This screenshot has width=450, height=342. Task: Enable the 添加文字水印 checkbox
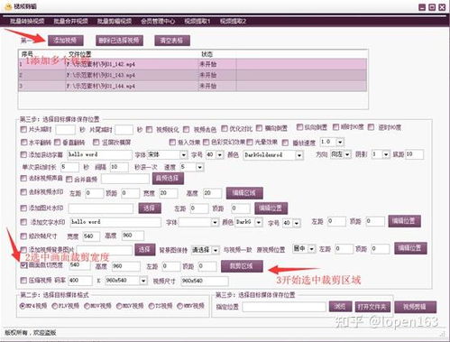coord(23,222)
